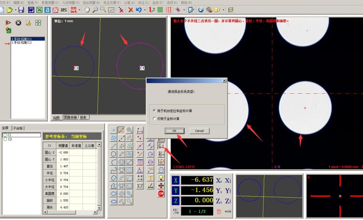Select the hand pan tool
The height and width of the screenshot is (220, 363).
pos(87,10)
